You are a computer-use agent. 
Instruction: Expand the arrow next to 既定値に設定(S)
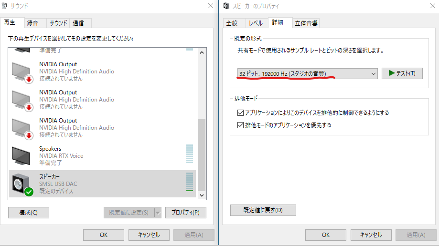click(x=158, y=213)
